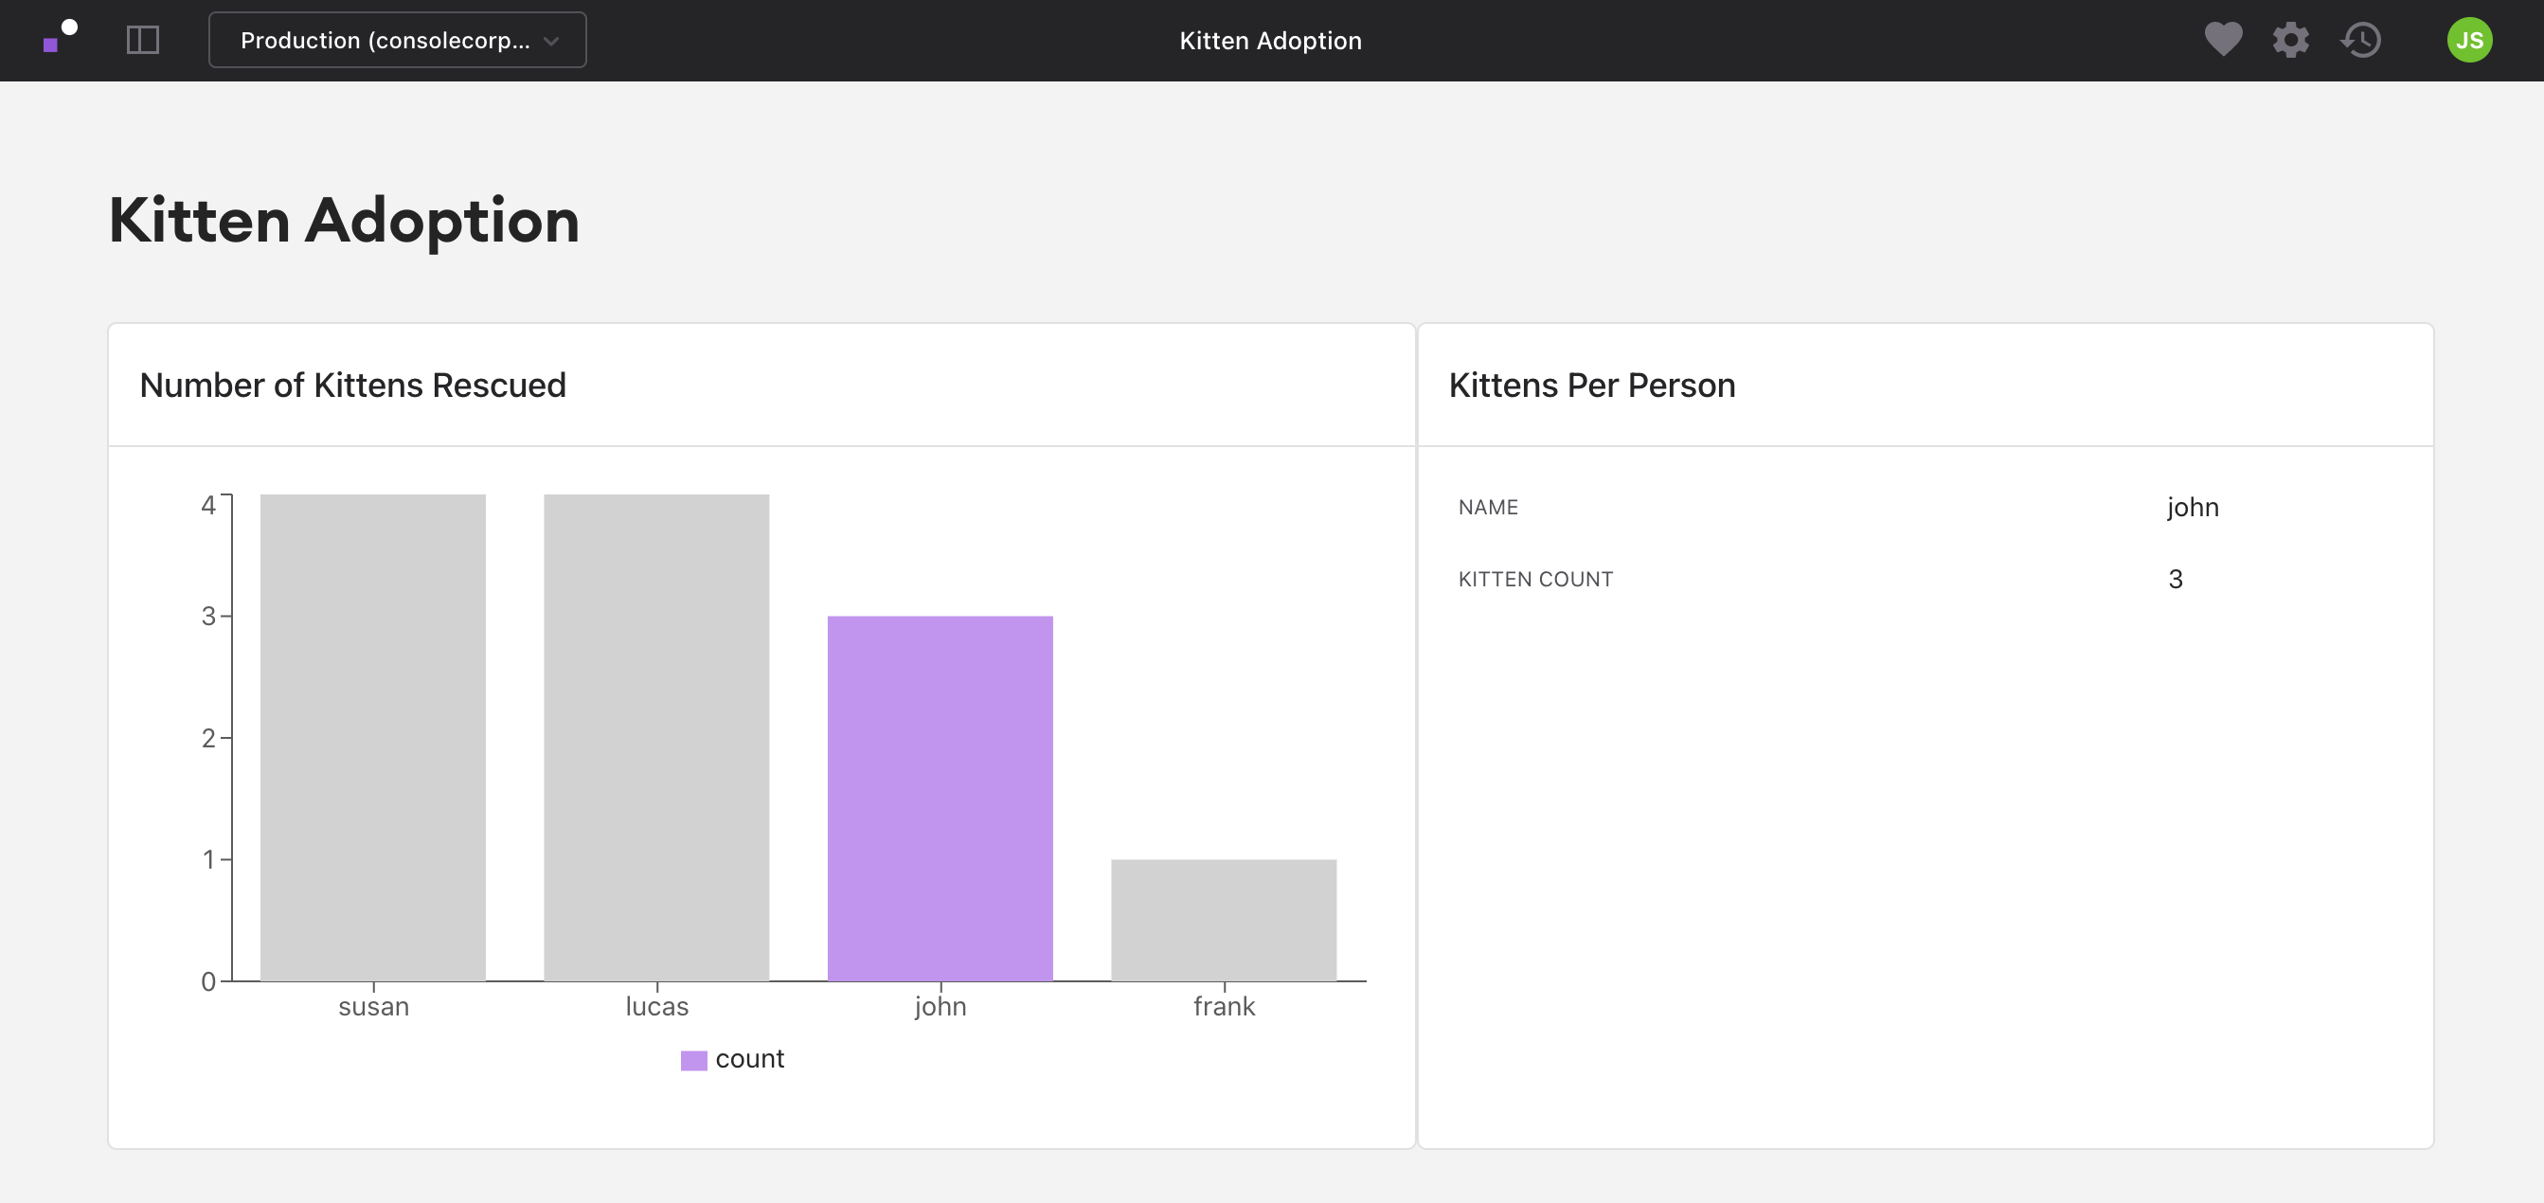Image resolution: width=2544 pixels, height=1203 pixels.
Task: Select the frank bar in chart
Action: point(1224,920)
